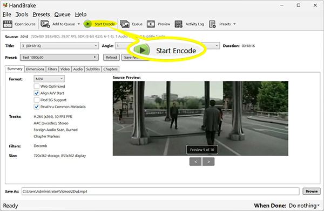Click the 720x362 storage size text
Viewport: 324px width, 211px height.
(60, 156)
